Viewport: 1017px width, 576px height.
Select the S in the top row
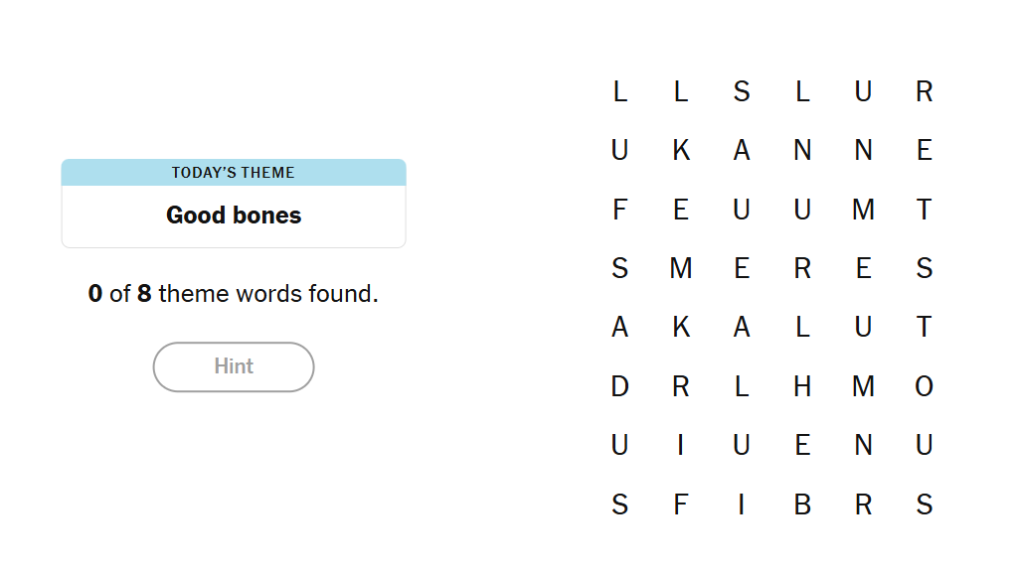[x=742, y=91]
